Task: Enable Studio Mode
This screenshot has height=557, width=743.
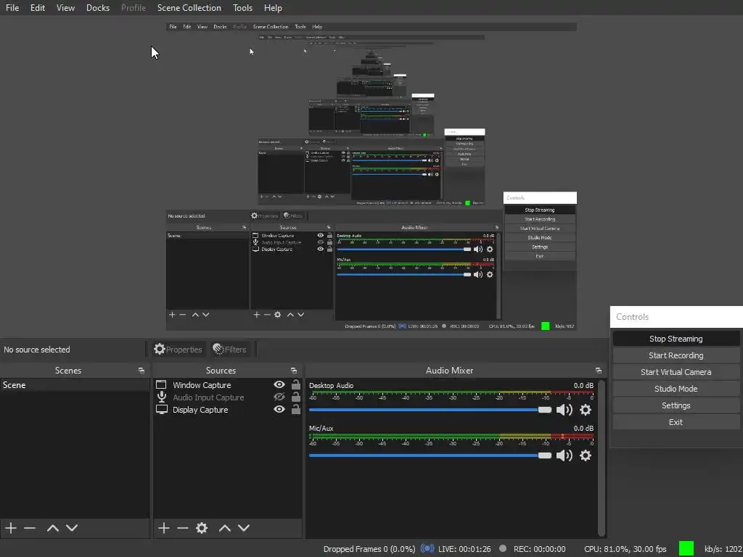Action: pyautogui.click(x=676, y=389)
